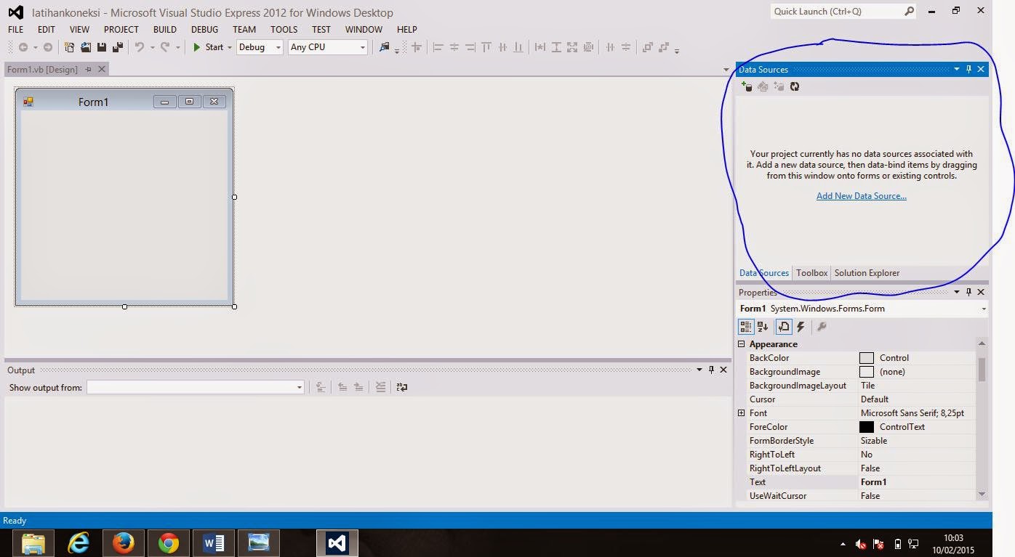Click the Redo arrow icon
This screenshot has height=557, width=1015.
165,47
